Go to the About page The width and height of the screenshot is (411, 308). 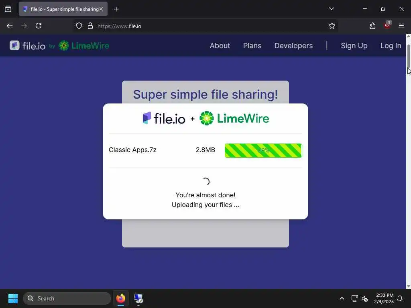click(x=220, y=46)
